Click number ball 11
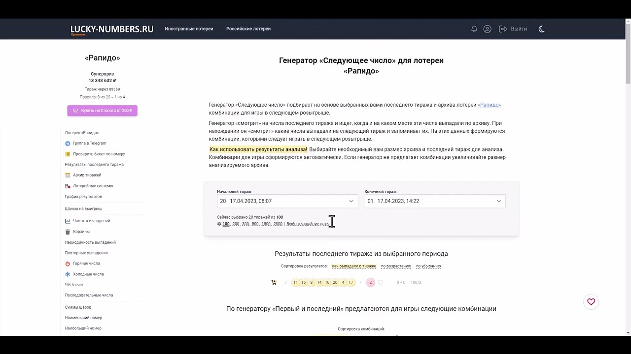This screenshot has width=631, height=354. 296,282
